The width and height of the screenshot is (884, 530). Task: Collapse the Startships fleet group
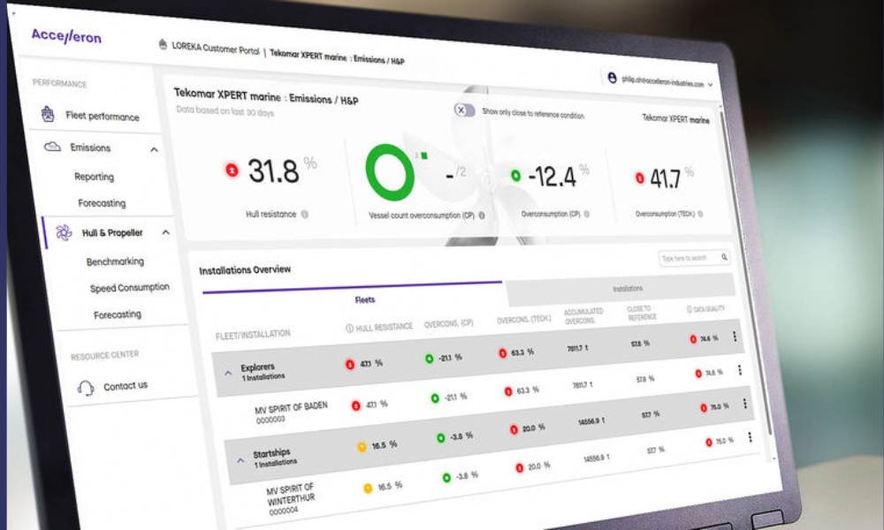pyautogui.click(x=239, y=459)
